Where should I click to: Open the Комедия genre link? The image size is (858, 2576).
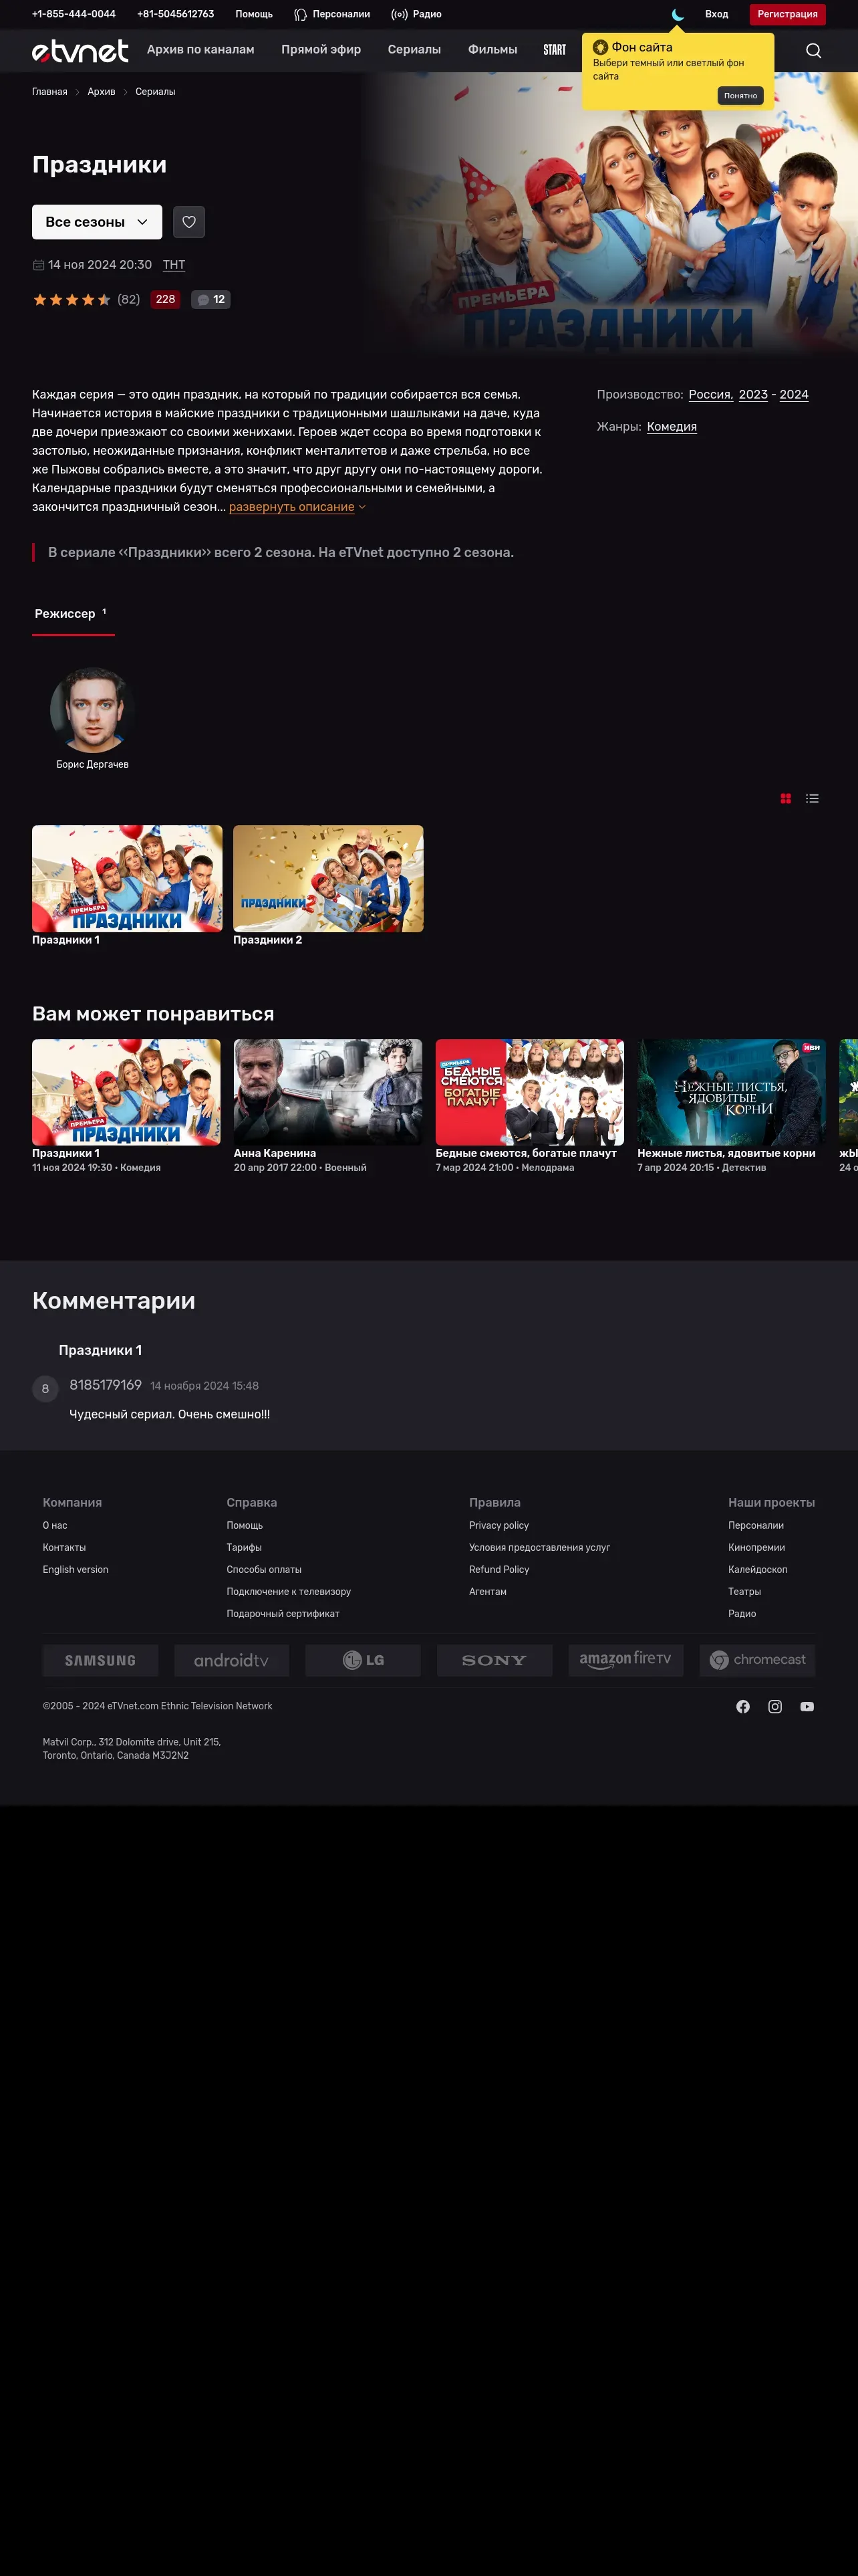pyautogui.click(x=671, y=426)
